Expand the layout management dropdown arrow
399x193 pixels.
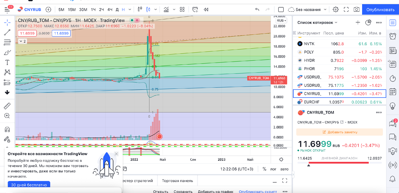point(326,10)
